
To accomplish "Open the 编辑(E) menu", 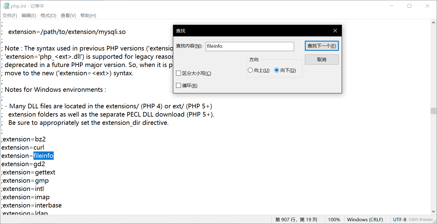I will point(29,15).
